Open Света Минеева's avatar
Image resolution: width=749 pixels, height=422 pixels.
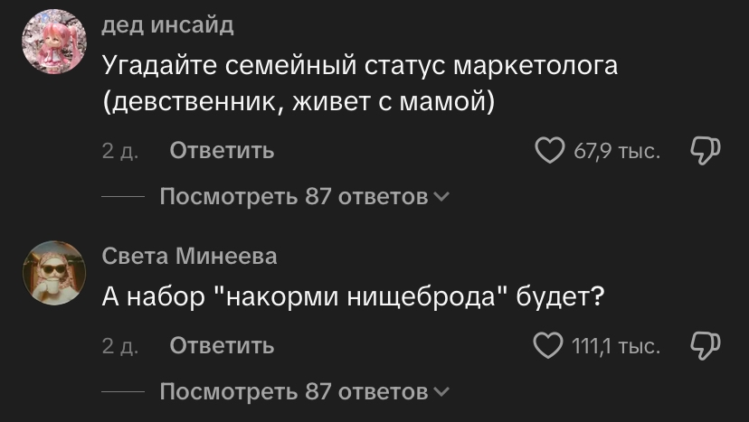(53, 272)
